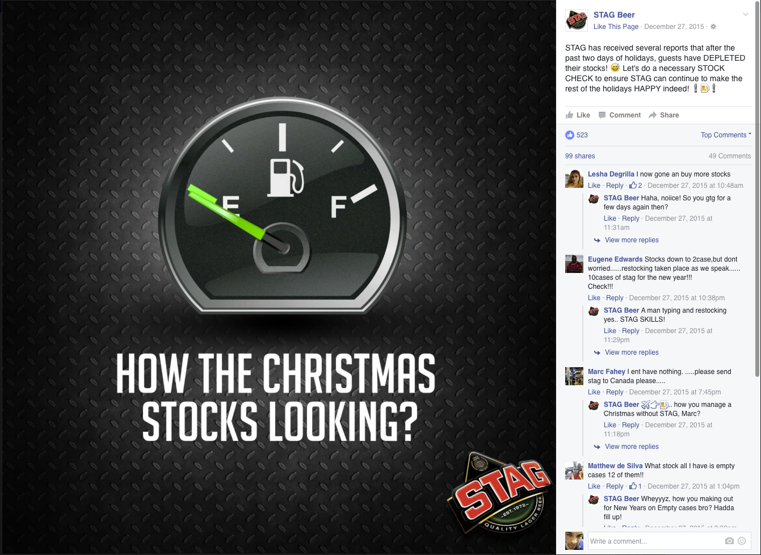Click the camera icon in comment box
The height and width of the screenshot is (555, 761).
pos(729,541)
